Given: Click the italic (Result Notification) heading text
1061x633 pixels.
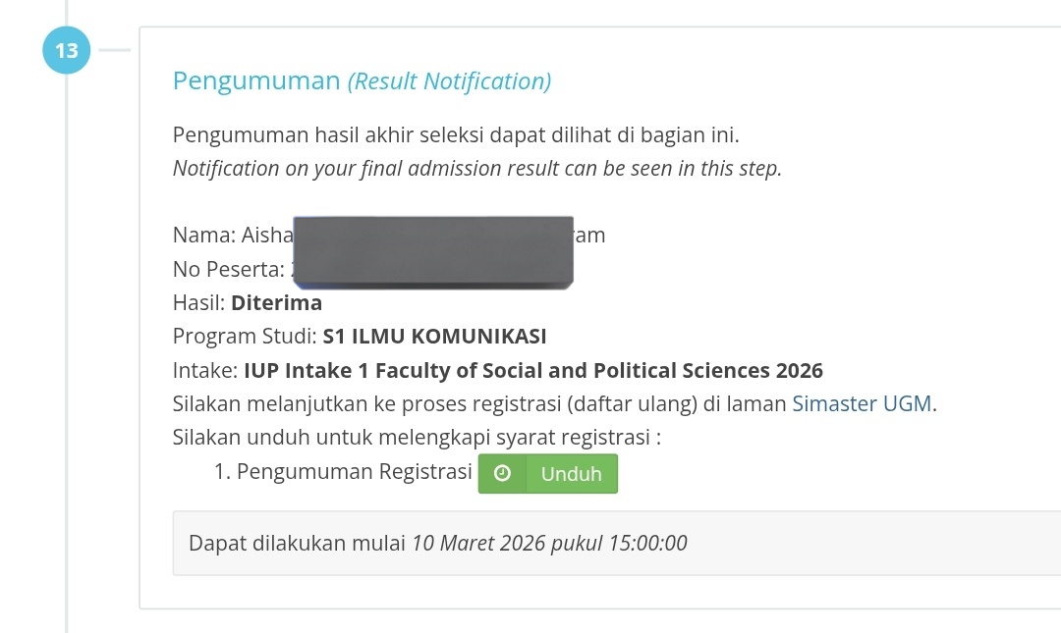Looking at the screenshot, I should 449,81.
